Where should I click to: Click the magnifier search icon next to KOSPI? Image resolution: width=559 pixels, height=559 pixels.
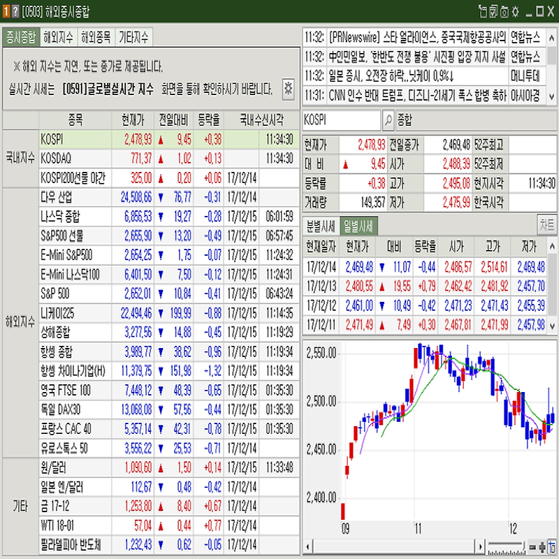click(388, 120)
